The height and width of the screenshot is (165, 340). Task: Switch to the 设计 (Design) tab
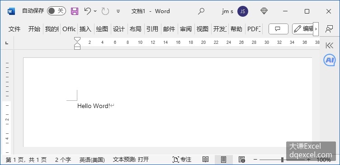(x=119, y=29)
